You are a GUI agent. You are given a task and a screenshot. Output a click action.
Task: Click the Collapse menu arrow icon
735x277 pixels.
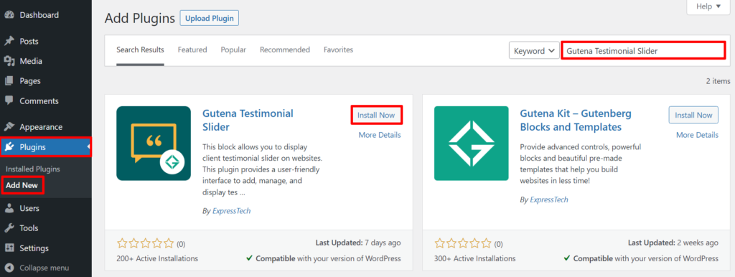click(x=9, y=268)
